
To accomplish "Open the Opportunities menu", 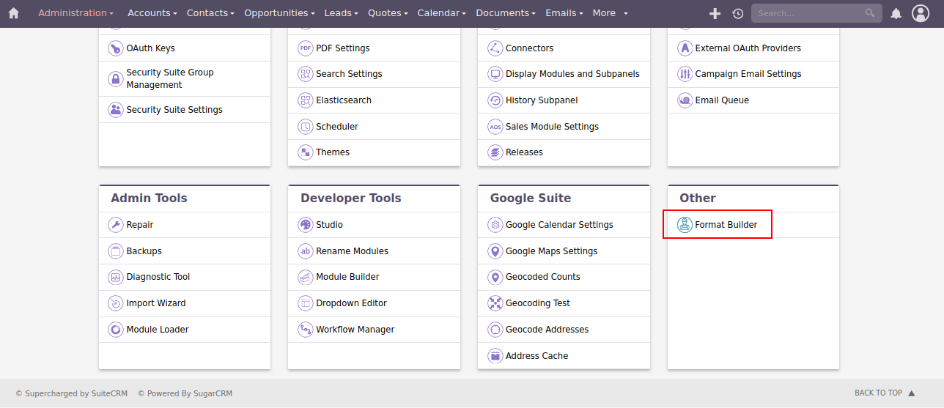I will [279, 13].
